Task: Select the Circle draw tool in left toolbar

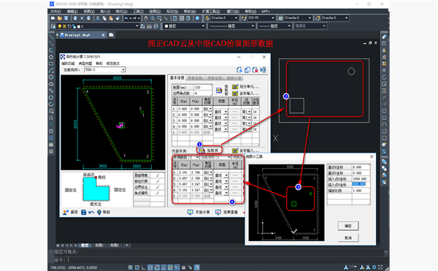Action: point(51,77)
